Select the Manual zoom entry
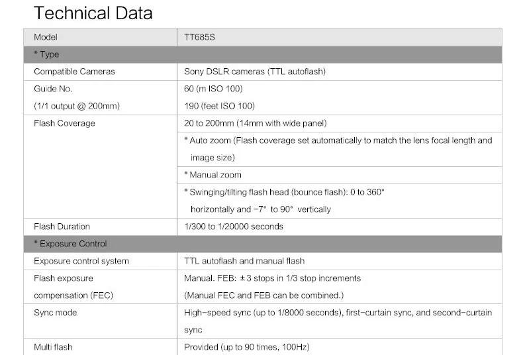Viewport: 523px width, 355px height. [x=213, y=175]
